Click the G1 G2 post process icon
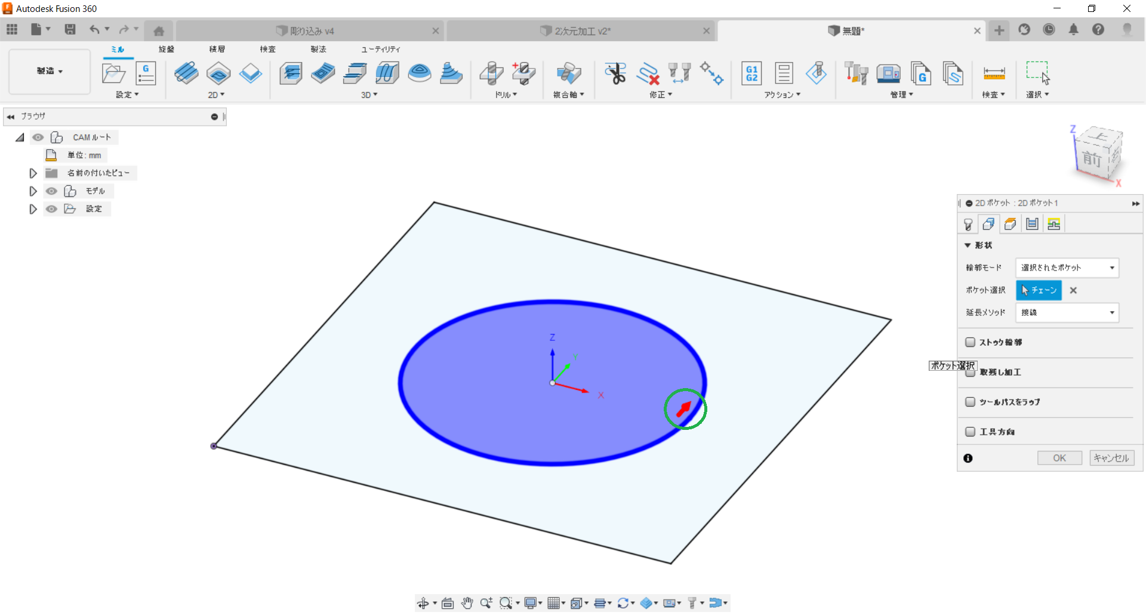The width and height of the screenshot is (1146, 615). [751, 73]
